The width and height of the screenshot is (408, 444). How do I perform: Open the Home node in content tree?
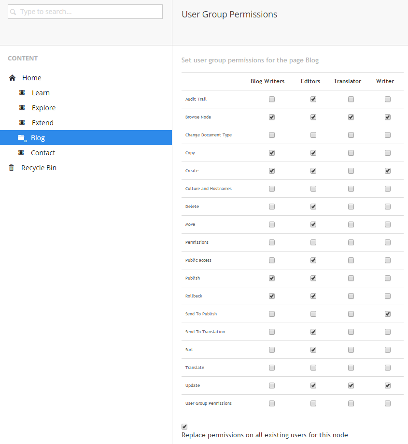point(32,78)
